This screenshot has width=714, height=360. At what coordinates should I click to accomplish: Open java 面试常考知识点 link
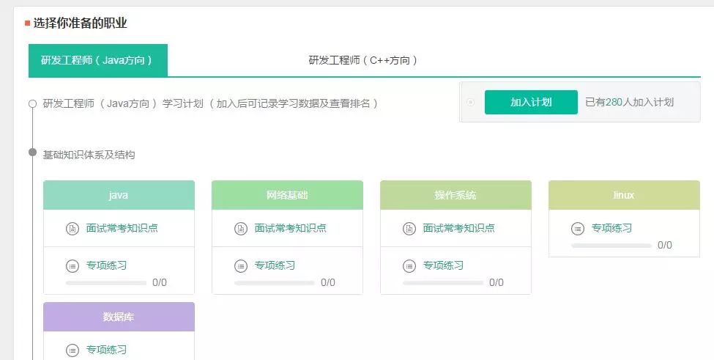point(122,228)
